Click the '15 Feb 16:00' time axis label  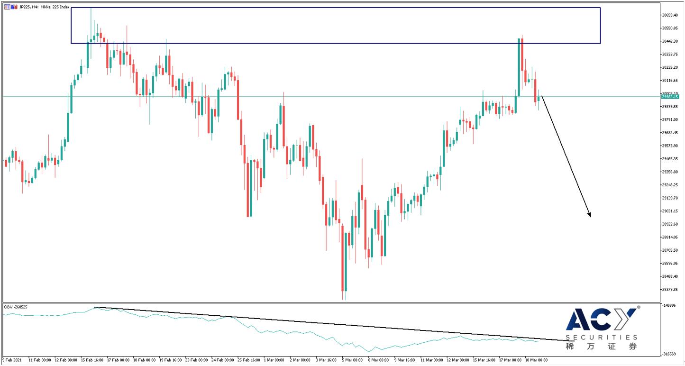point(92,360)
